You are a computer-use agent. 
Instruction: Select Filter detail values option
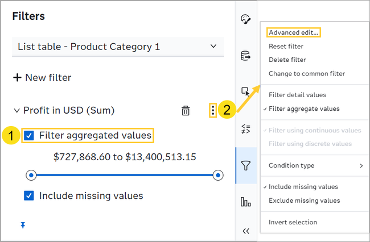pyautogui.click(x=297, y=95)
